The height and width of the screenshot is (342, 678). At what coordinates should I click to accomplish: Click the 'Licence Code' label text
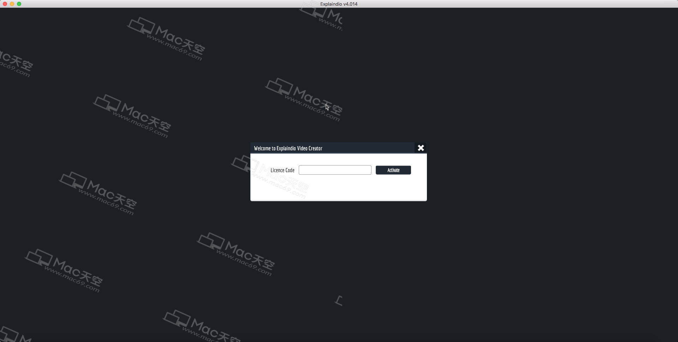tap(282, 170)
